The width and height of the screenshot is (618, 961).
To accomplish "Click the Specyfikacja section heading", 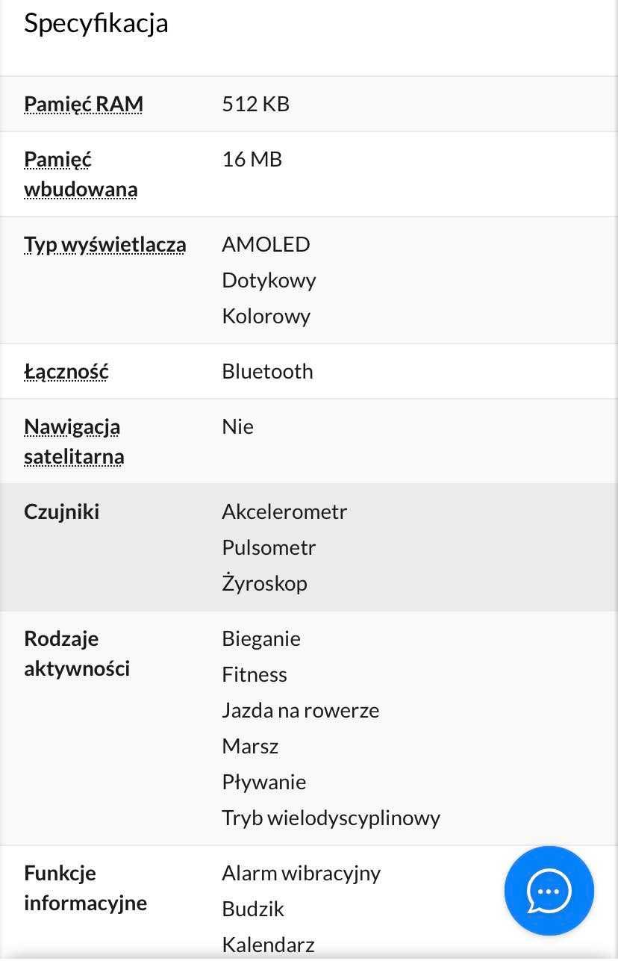I will pyautogui.click(x=96, y=23).
